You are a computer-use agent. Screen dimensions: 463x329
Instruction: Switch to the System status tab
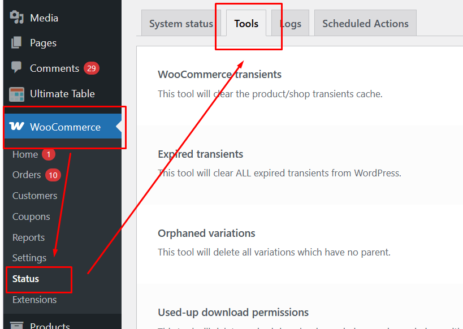click(180, 23)
